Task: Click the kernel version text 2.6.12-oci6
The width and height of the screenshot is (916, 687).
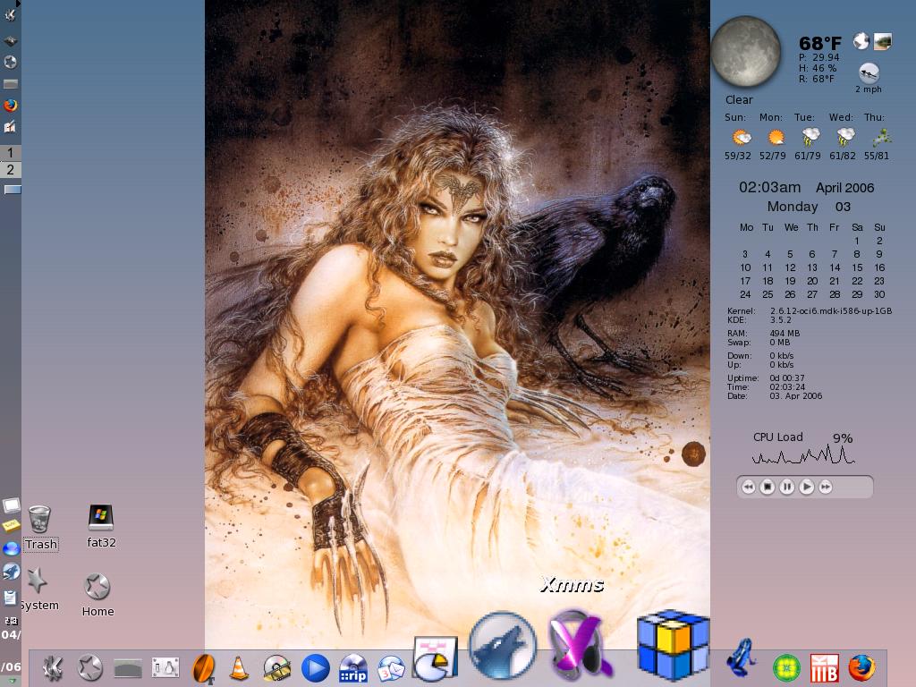Action: pyautogui.click(x=831, y=310)
